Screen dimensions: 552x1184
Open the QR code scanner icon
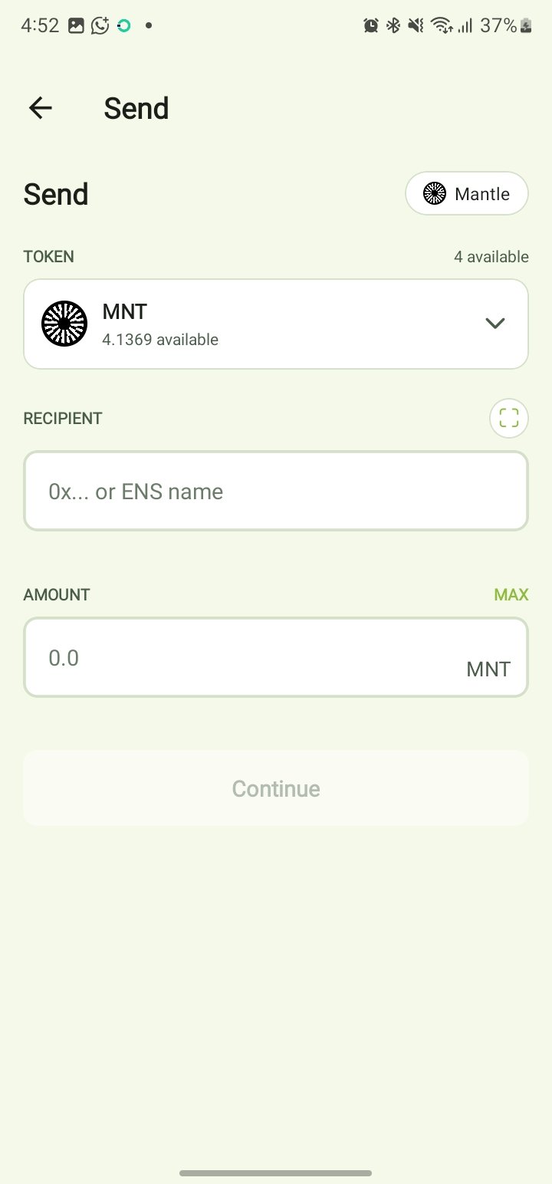click(x=509, y=418)
